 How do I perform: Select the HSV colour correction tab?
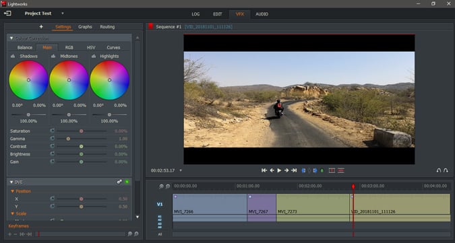tap(91, 48)
